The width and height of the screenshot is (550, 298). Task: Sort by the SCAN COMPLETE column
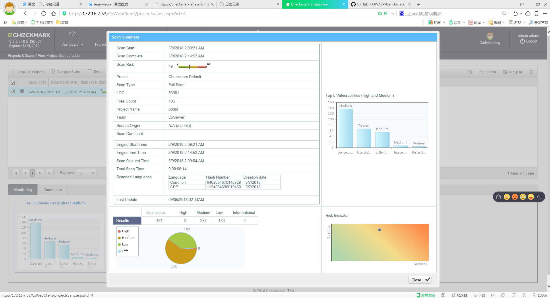pyautogui.click(x=64, y=83)
